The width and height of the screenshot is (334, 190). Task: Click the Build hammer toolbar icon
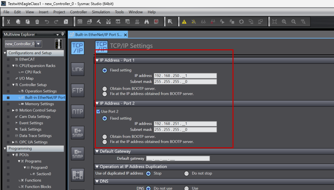coord(99,22)
